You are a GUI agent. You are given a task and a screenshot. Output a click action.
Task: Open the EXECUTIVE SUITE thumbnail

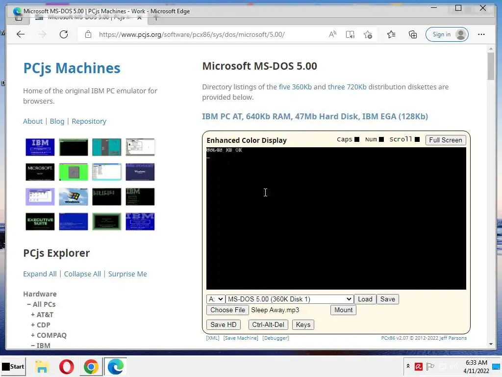(x=40, y=221)
